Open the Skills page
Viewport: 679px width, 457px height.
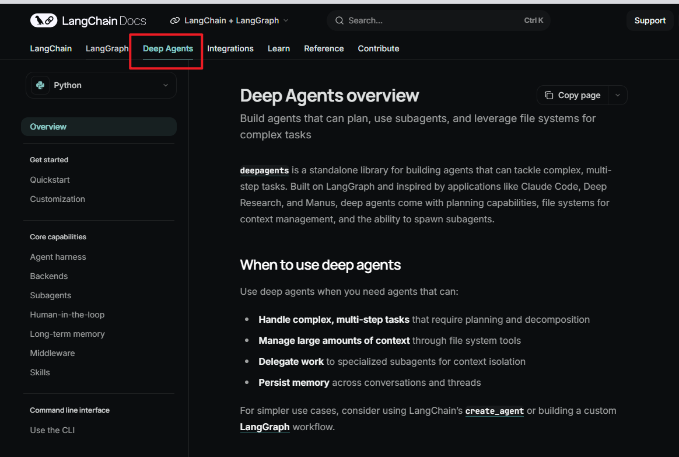point(40,372)
